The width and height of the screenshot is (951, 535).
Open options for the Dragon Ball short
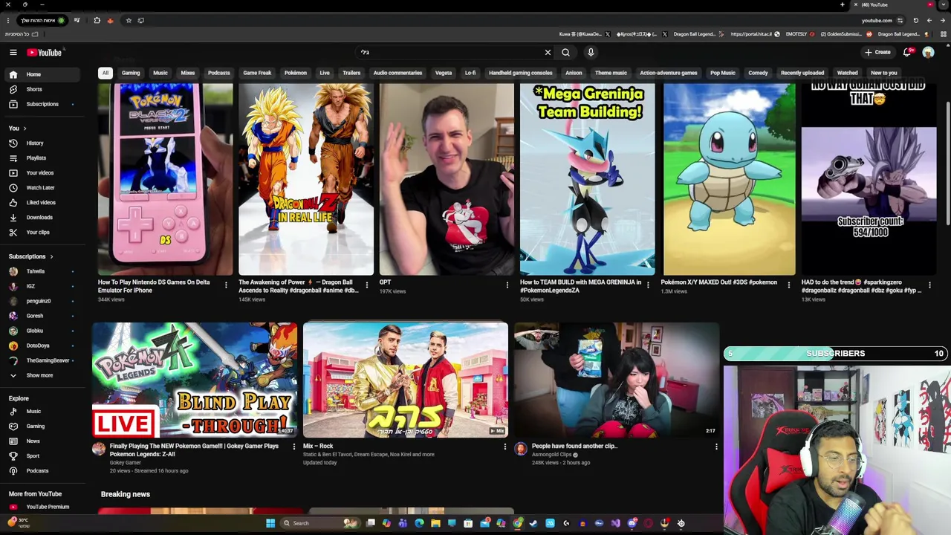click(366, 285)
